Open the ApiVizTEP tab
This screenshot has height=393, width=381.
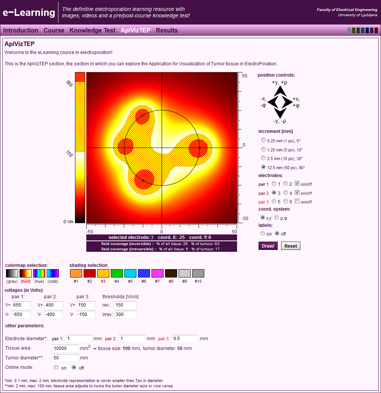coord(135,30)
